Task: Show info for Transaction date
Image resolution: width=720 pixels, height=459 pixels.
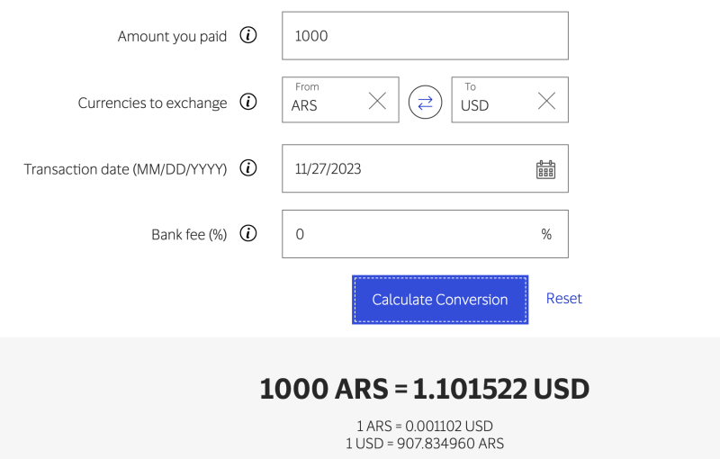Action: (248, 168)
